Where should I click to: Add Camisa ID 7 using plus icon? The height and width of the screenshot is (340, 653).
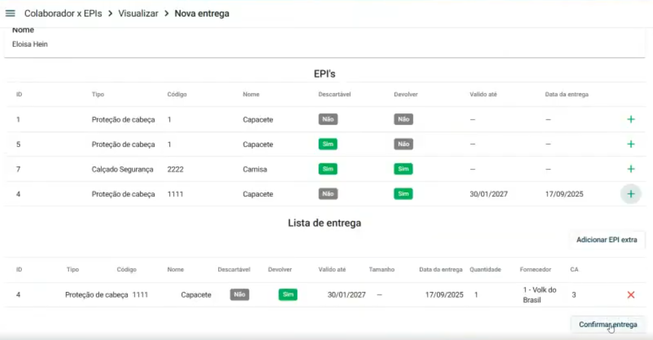coord(631,169)
